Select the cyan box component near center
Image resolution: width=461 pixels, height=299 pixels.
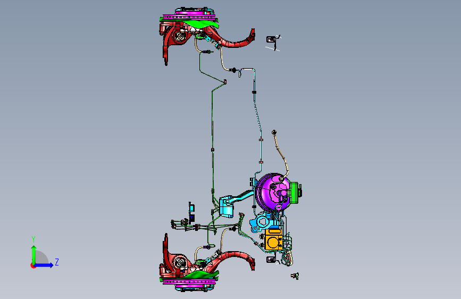click(x=227, y=206)
